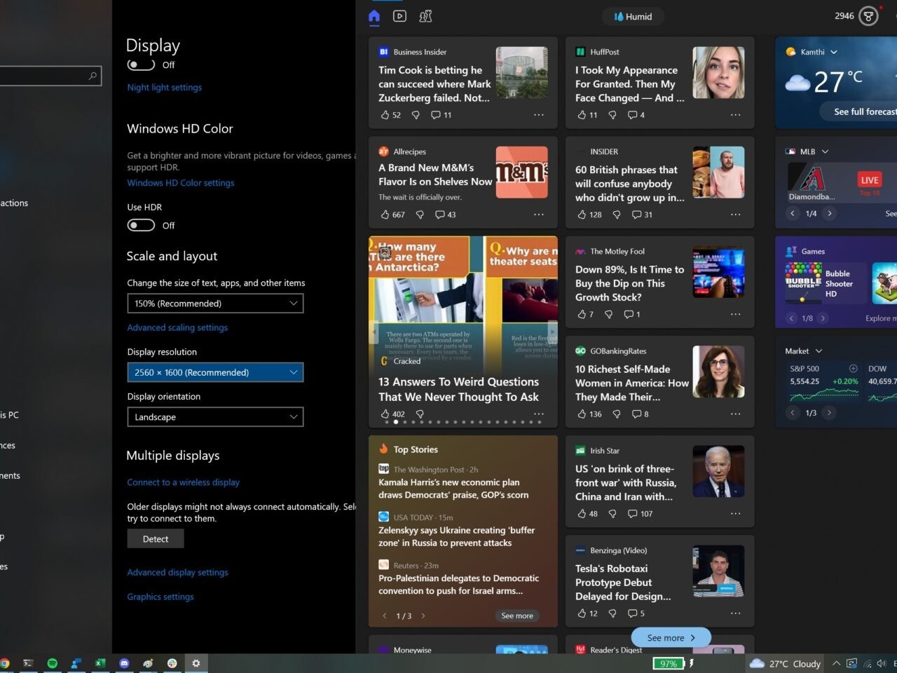This screenshot has height=673, width=897.
Task: Open the Play games feed icon
Action: coord(425,16)
